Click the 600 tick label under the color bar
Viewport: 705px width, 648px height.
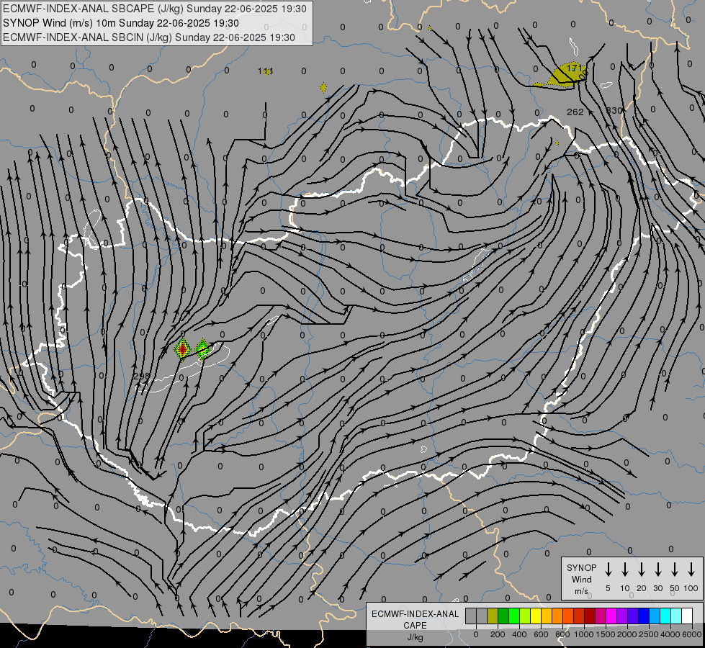(x=541, y=634)
